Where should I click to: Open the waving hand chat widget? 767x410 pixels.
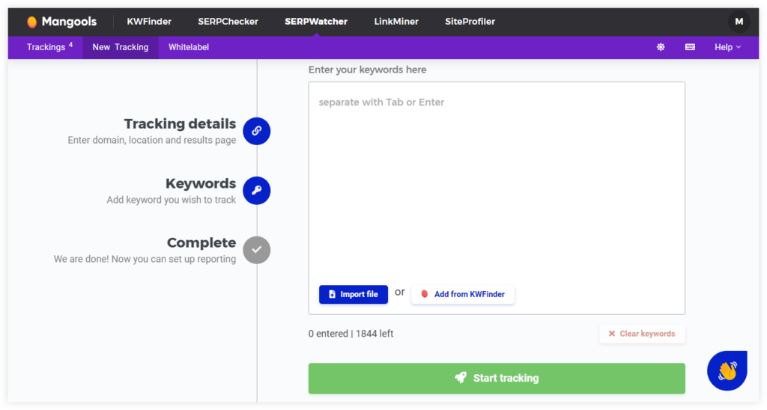[727, 370]
